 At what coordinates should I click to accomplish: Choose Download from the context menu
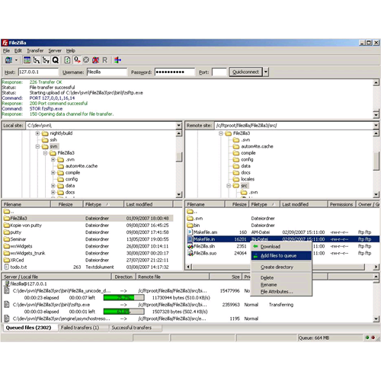click(x=281, y=246)
